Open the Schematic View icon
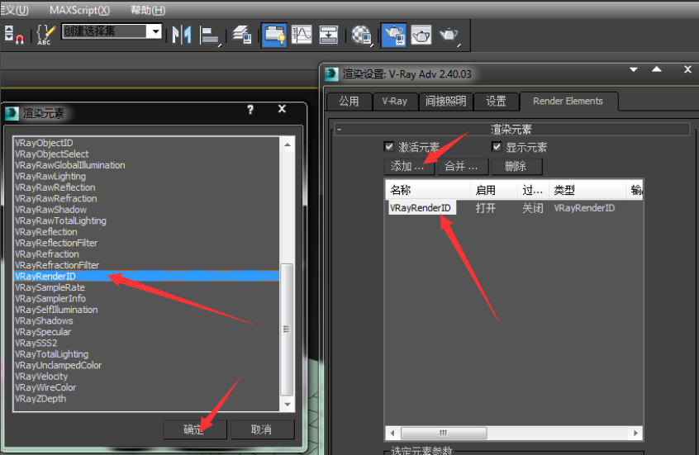Viewport: 699px width, 455px height. (x=329, y=35)
